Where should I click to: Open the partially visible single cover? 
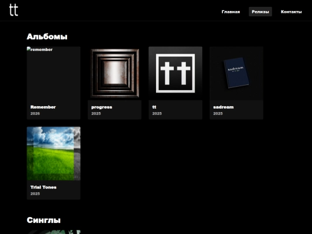click(54, 232)
